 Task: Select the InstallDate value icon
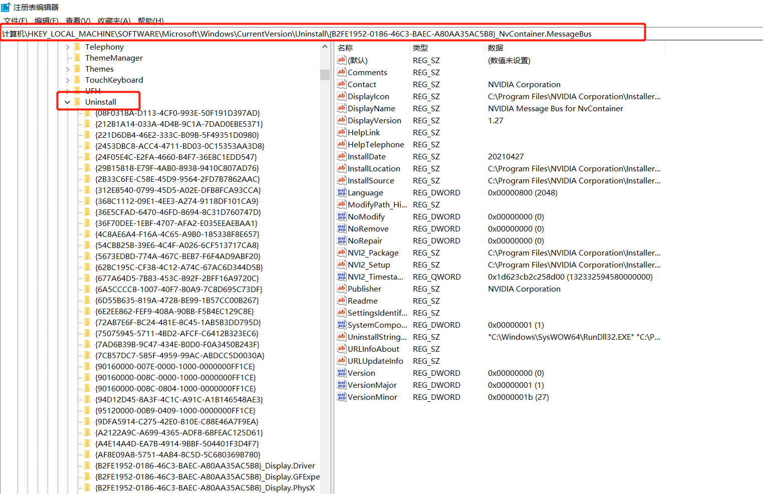tap(342, 156)
